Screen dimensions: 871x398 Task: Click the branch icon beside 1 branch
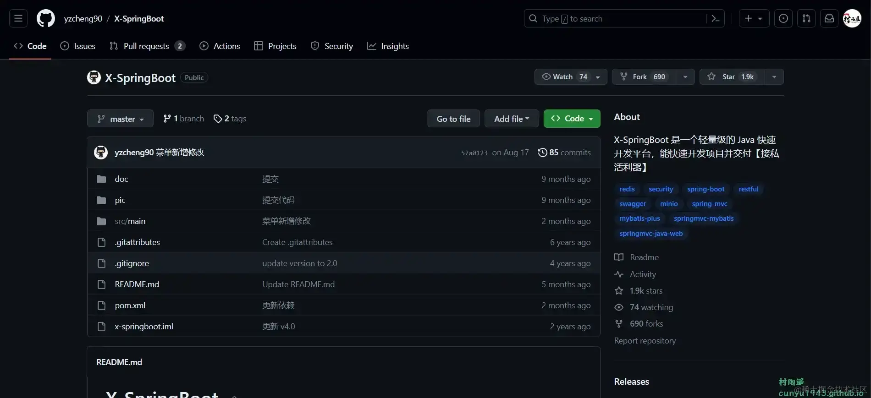point(167,119)
